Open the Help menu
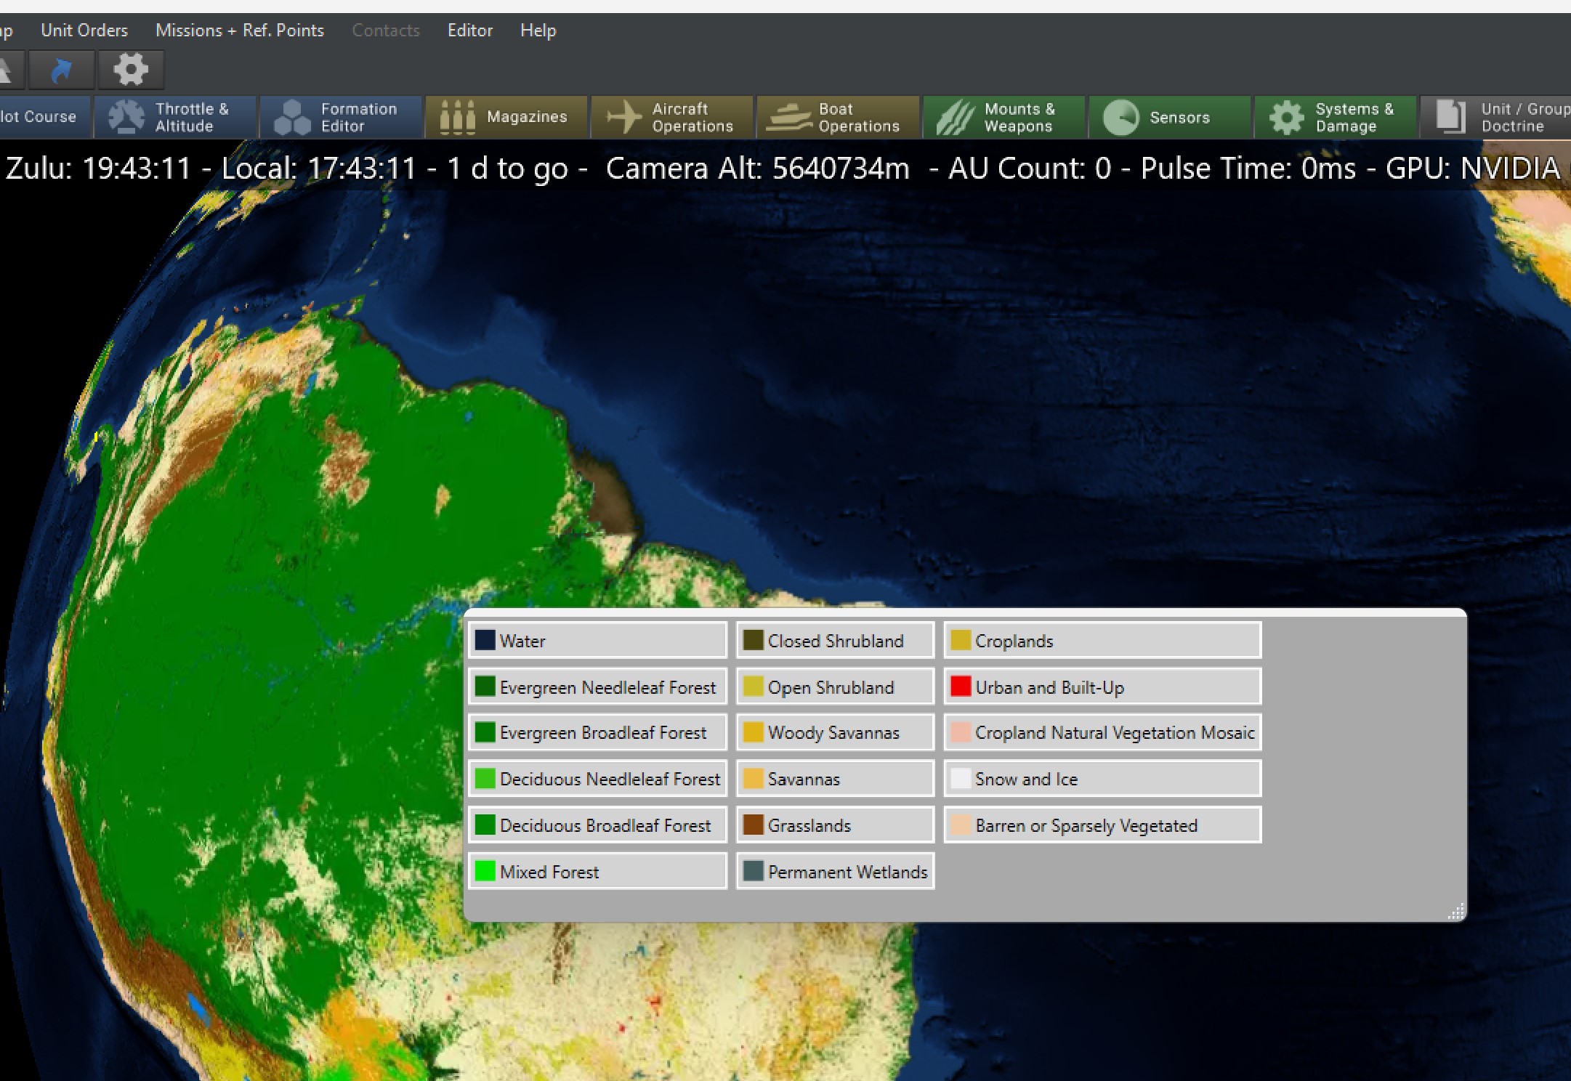The image size is (1571, 1081). pos(538,31)
